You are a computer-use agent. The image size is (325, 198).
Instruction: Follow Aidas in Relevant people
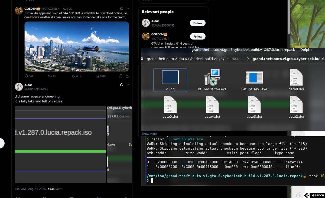198,23
